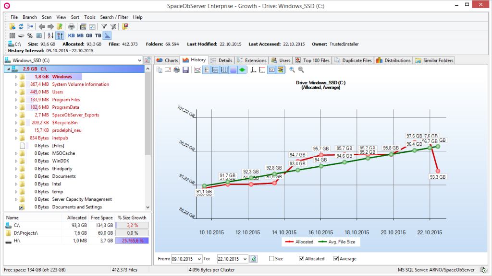Expand the ProgramData folder node
Screen dimensions: 492x276
[x=16, y=107]
